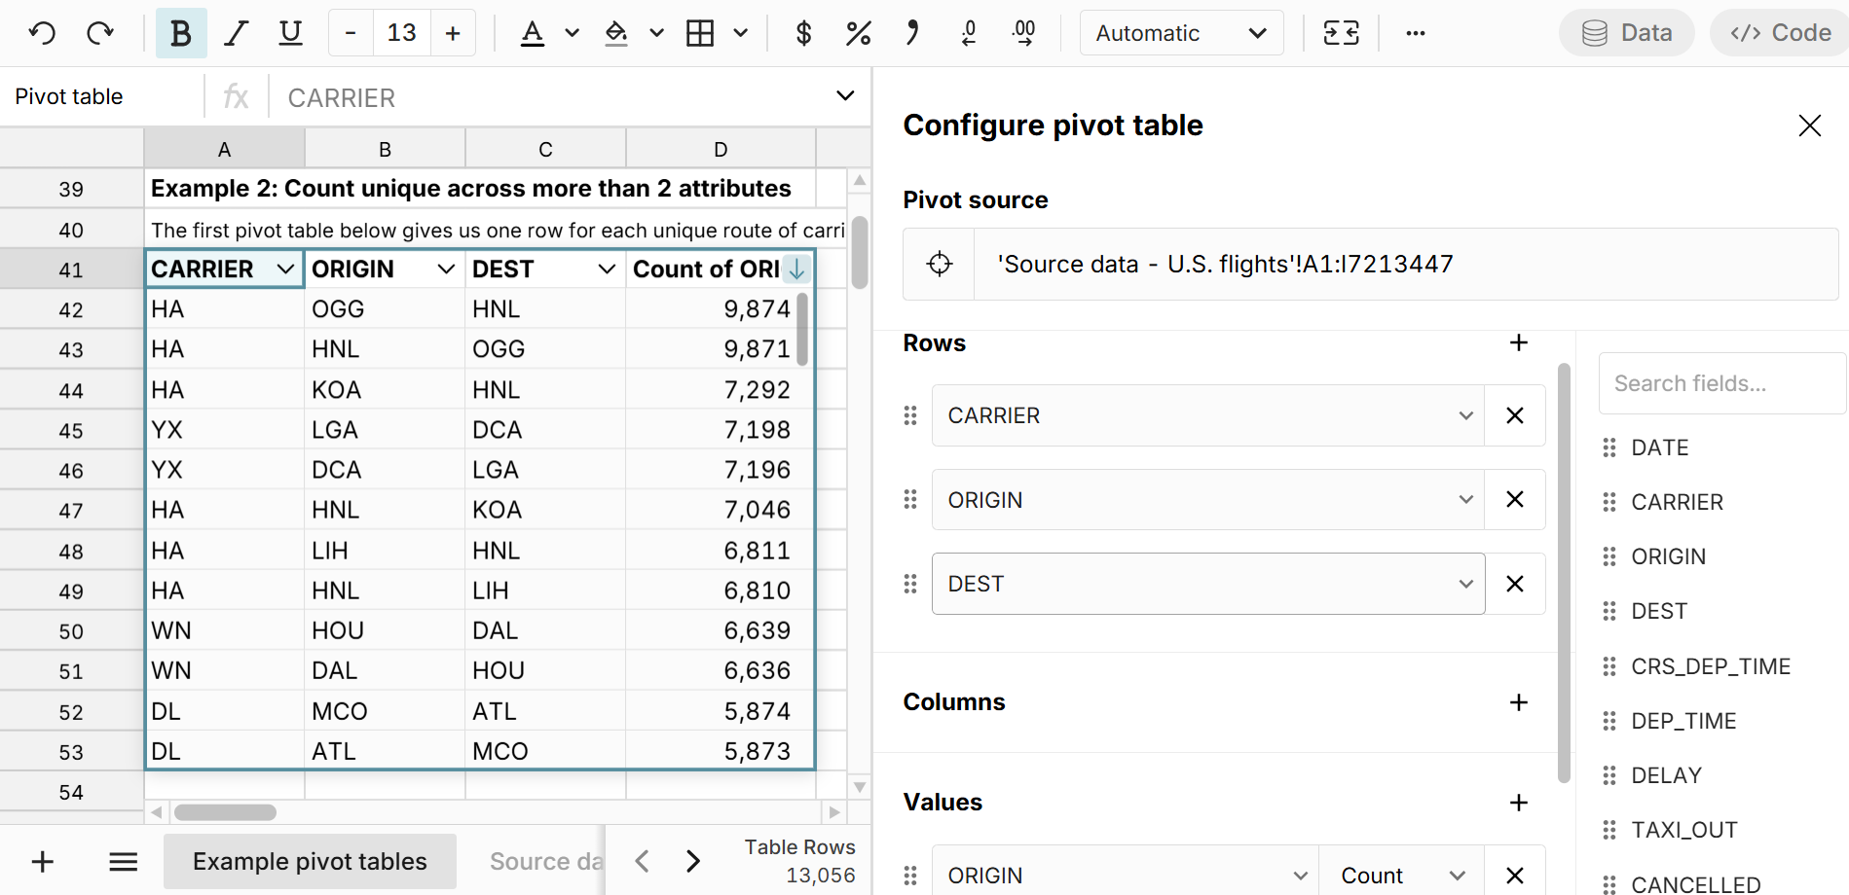Open the Count aggregation dropdown

[x=1401, y=876]
